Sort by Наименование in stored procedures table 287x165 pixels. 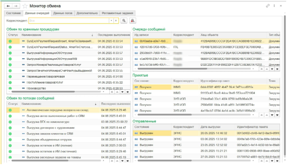(x=58, y=35)
